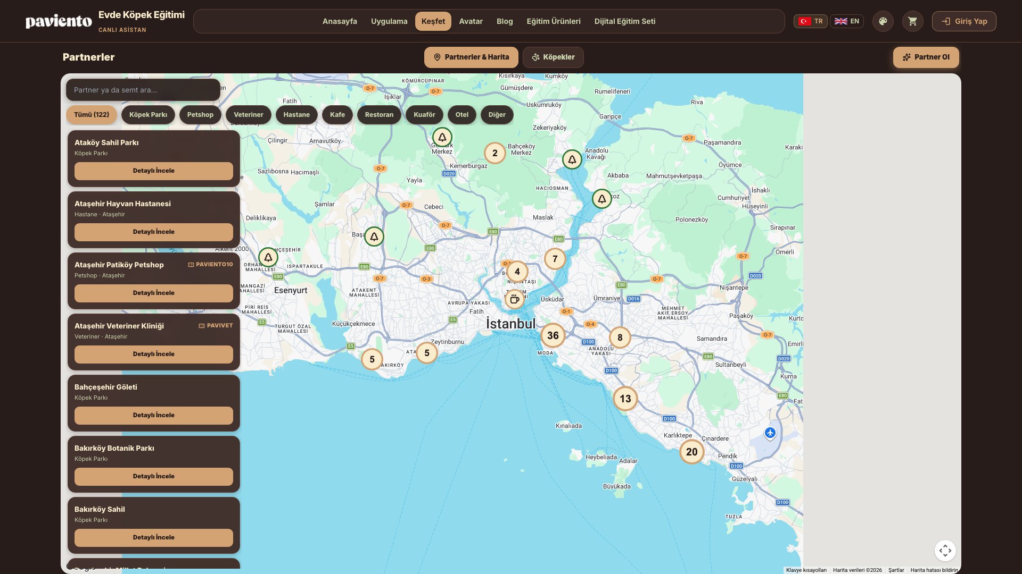The width and height of the screenshot is (1022, 574).
Task: Switch language to TR
Action: [811, 21]
